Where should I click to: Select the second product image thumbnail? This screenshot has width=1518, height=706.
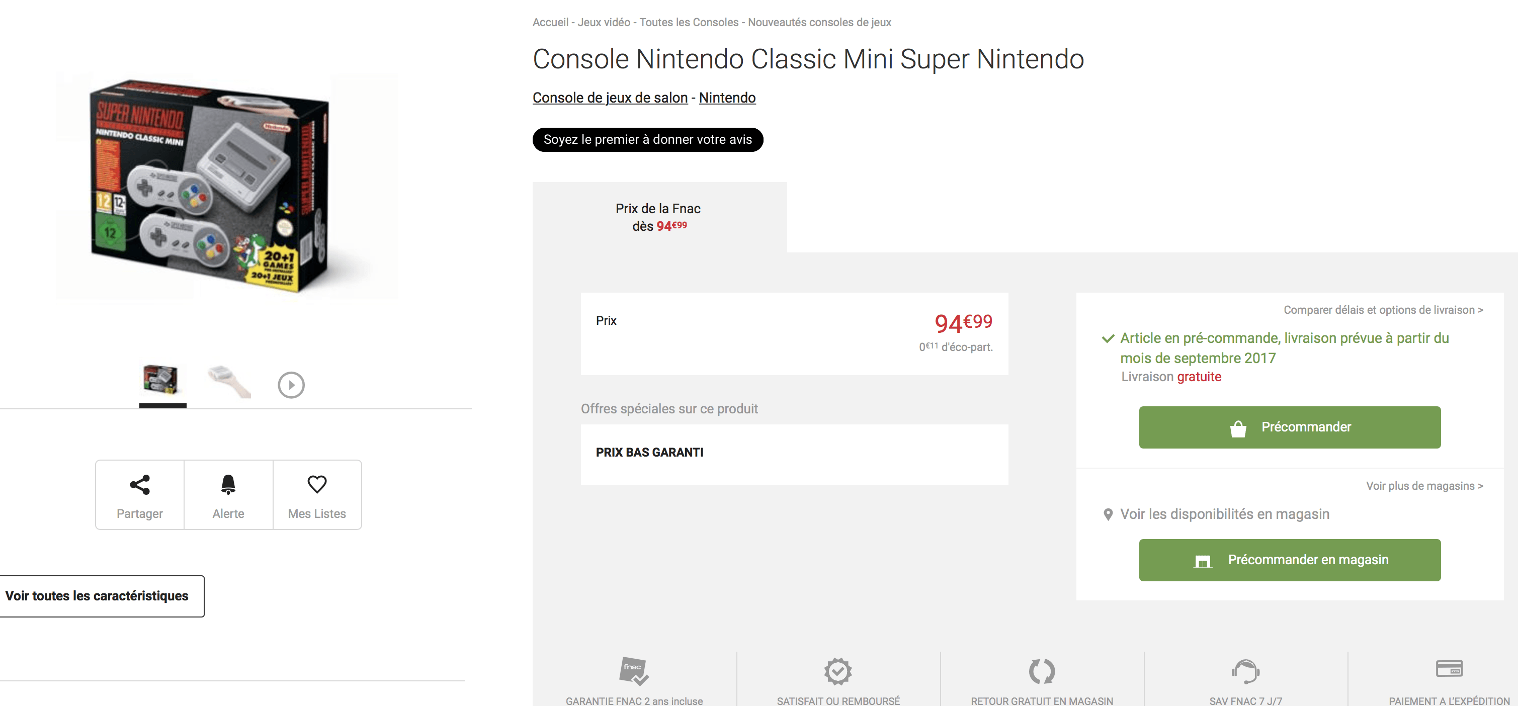tap(229, 381)
